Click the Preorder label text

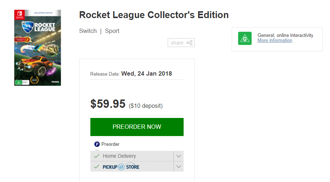110,144
